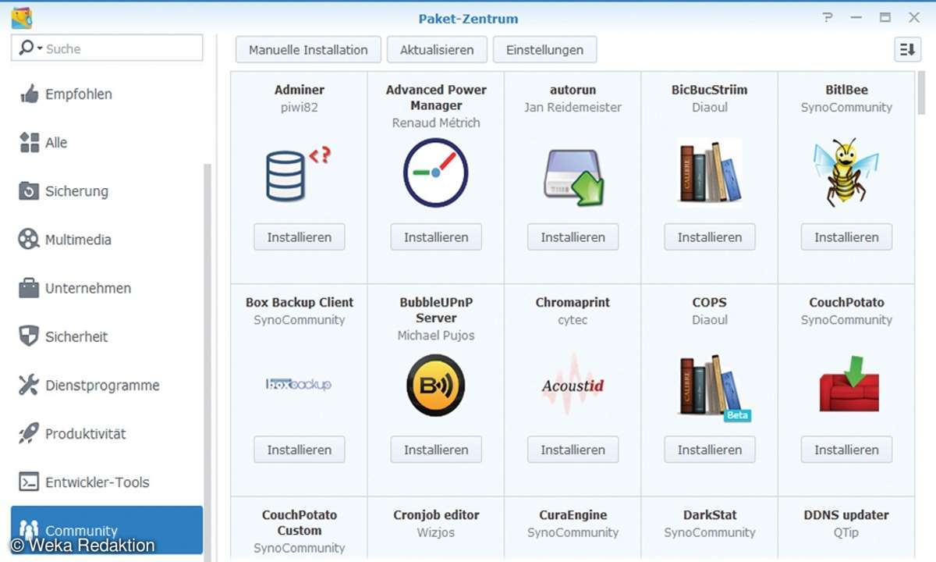Viewport: 936px width, 562px height.
Task: Open the autorun drive icon
Action: tap(573, 176)
